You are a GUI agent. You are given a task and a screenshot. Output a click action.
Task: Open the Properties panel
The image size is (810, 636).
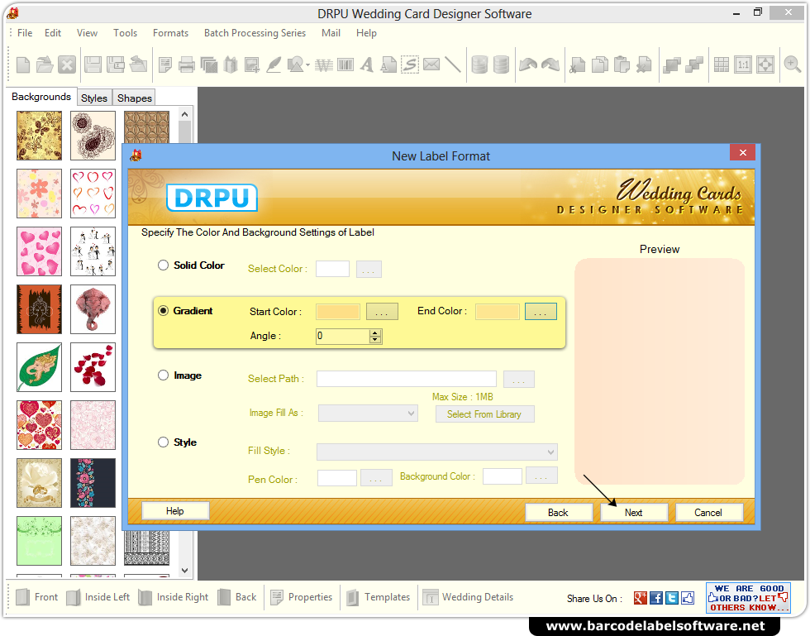point(302,597)
